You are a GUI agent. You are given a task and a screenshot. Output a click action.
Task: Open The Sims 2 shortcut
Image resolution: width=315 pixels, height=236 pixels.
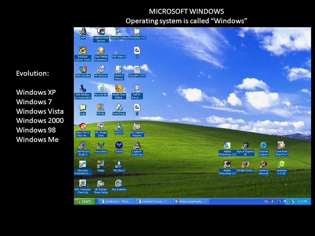119,166
